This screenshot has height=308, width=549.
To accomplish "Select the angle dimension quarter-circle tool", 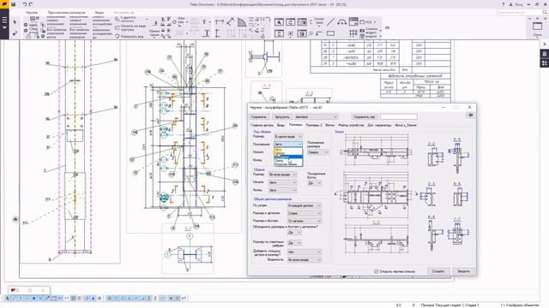I will [x=242, y=22].
